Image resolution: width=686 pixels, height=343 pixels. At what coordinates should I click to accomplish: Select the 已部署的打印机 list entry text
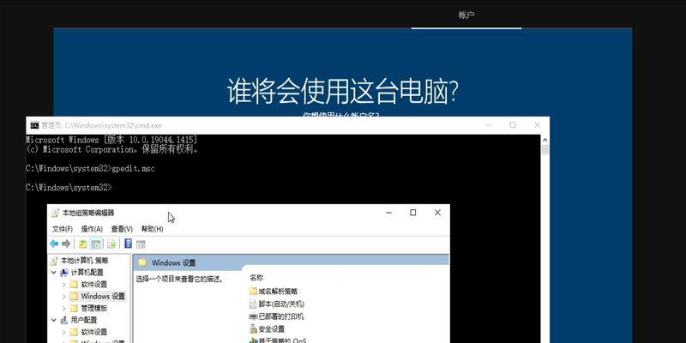pyautogui.click(x=281, y=316)
